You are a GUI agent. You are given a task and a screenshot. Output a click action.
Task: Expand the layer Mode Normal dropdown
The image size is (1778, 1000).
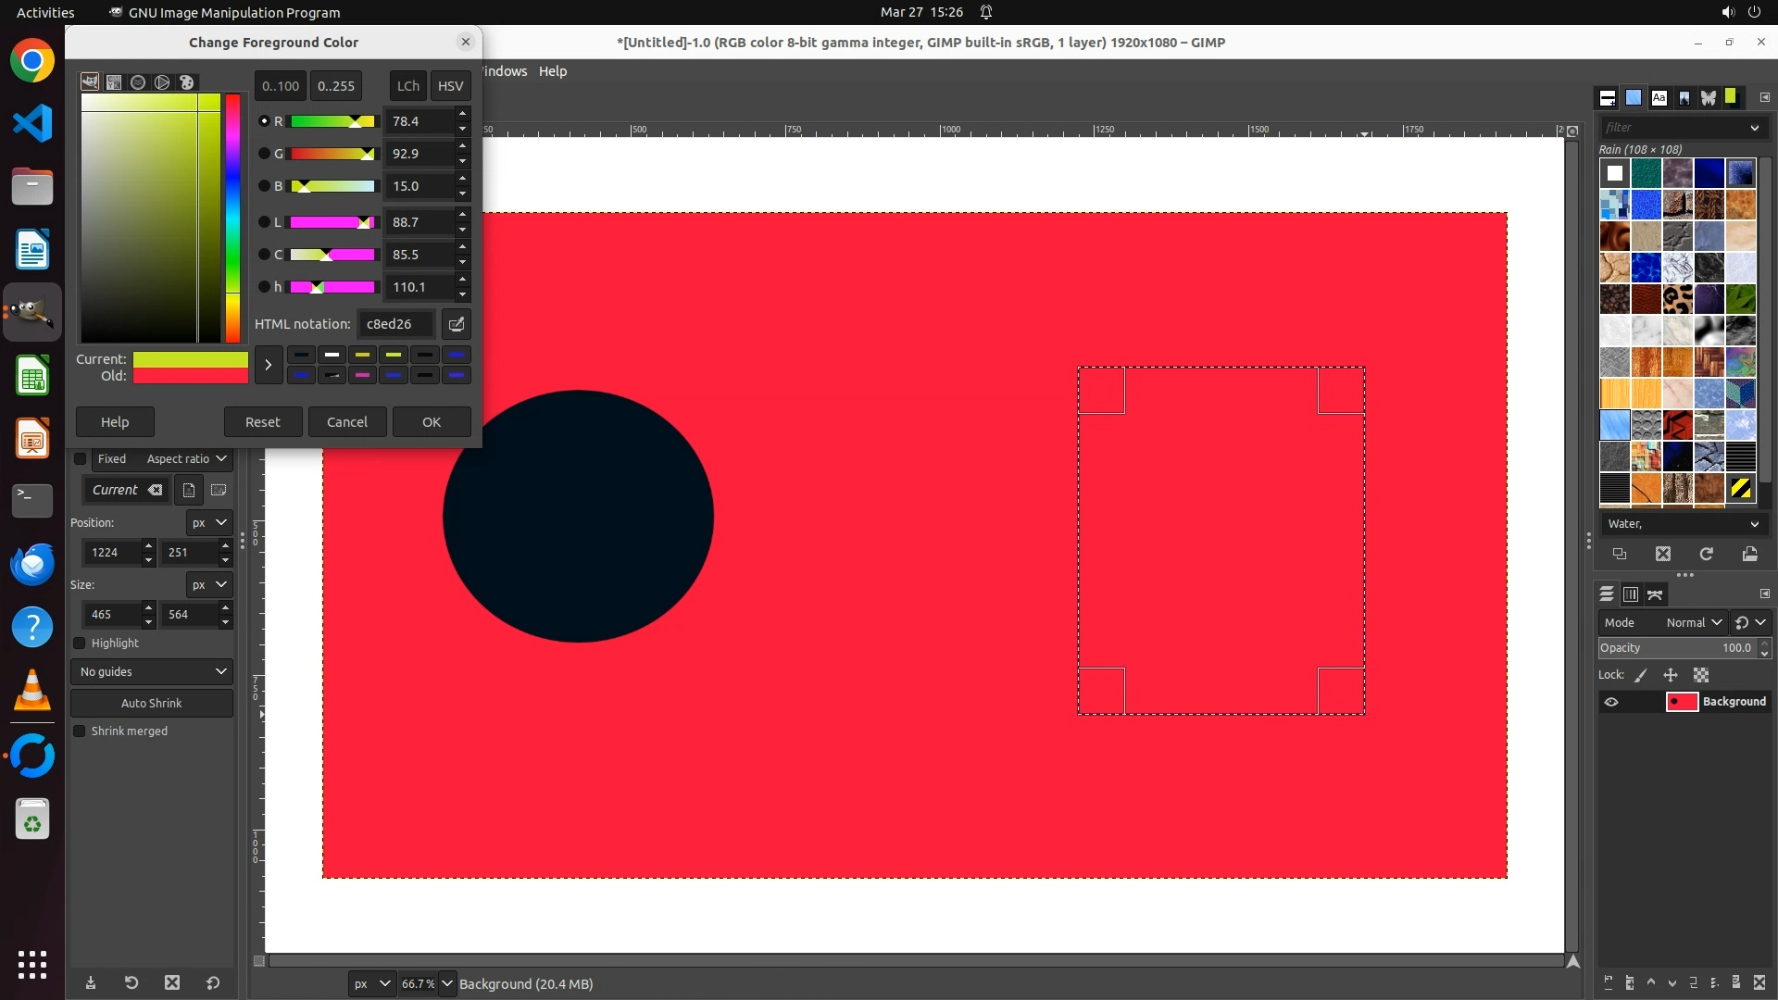click(x=1693, y=622)
